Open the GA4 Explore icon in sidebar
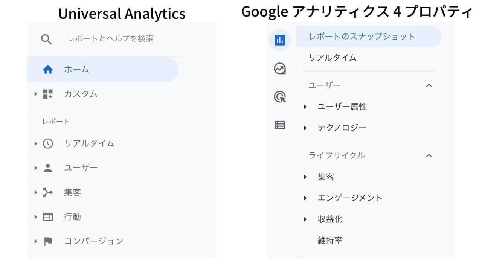The height and width of the screenshot is (271, 482). click(x=280, y=69)
